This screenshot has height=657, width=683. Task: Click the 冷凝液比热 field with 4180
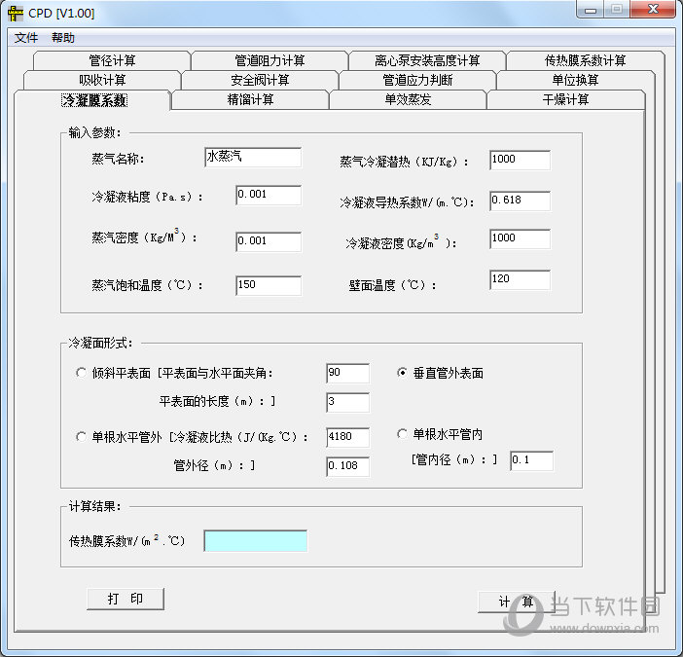pyautogui.click(x=347, y=437)
